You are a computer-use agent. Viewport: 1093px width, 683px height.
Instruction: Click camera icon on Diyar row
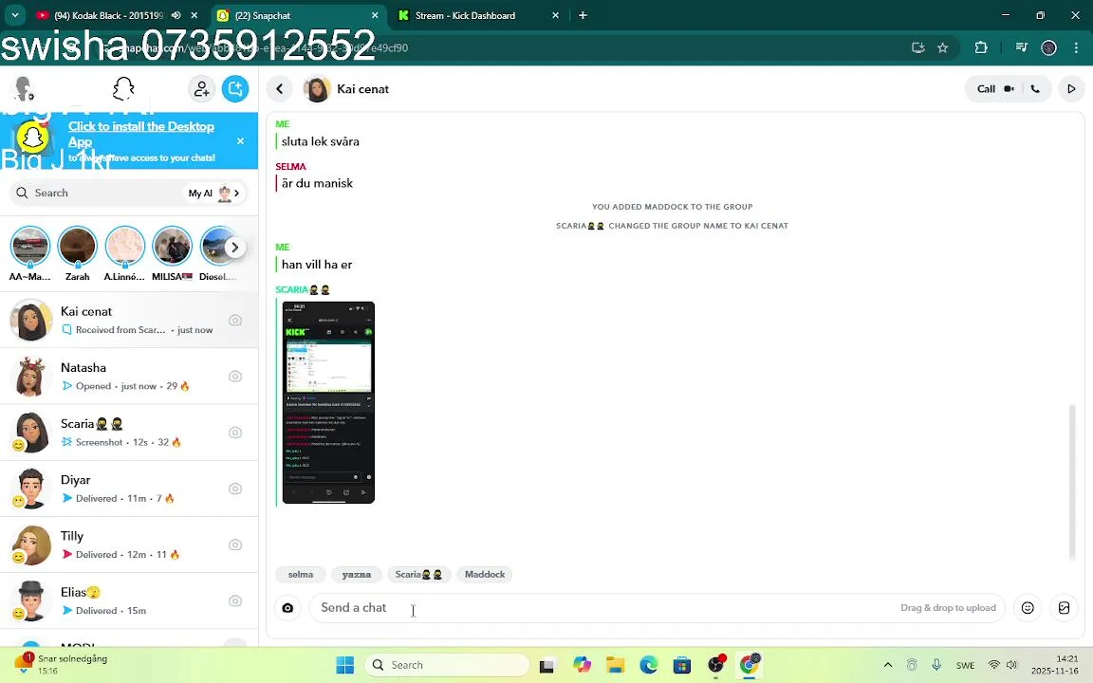click(x=235, y=489)
